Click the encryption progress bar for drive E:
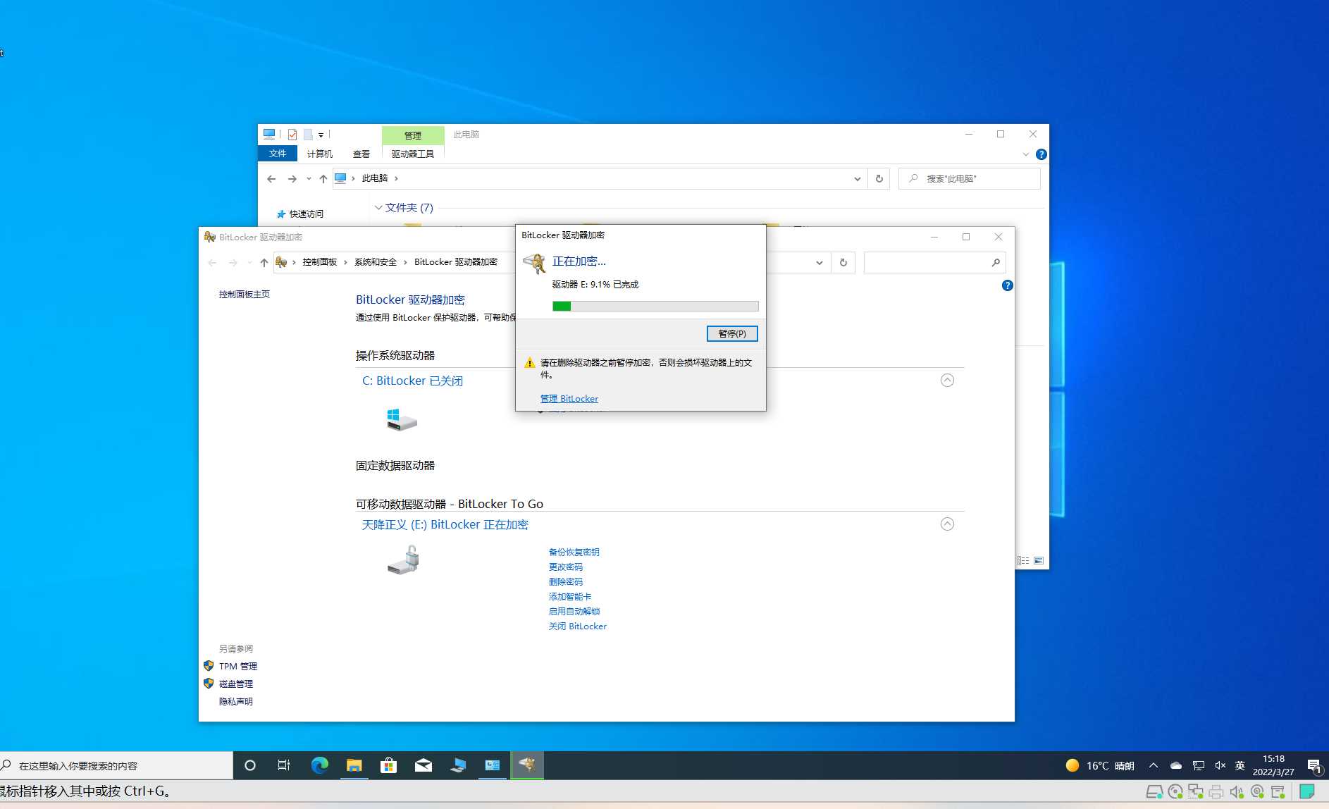Image resolution: width=1329 pixels, height=809 pixels. coord(655,306)
